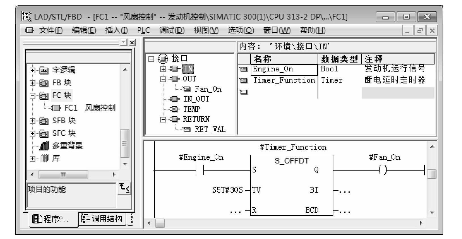
Task: Open the 插入(I) menu
Action: click(x=116, y=30)
